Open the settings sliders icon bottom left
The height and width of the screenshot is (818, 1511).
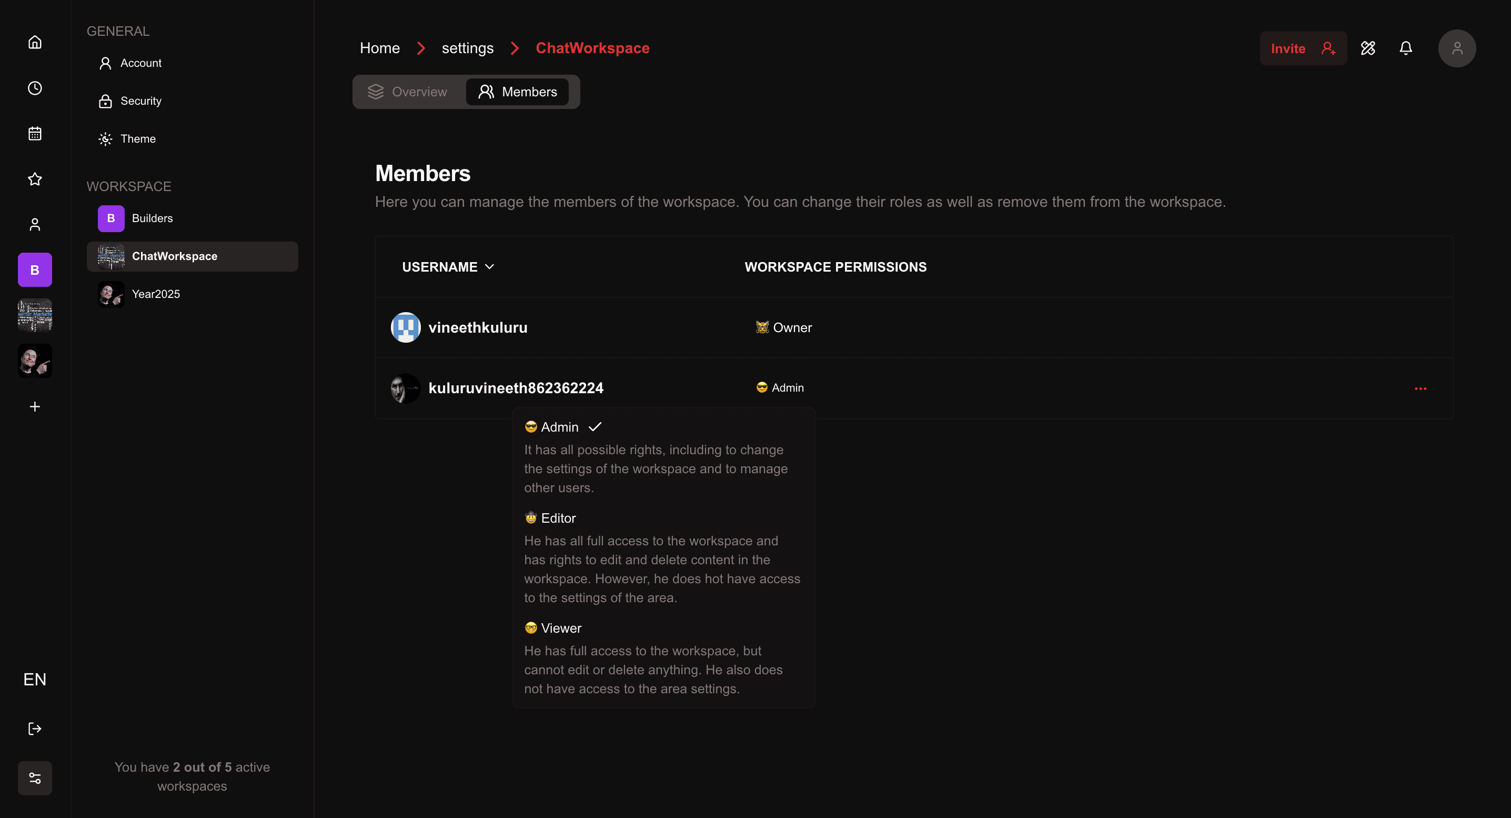coord(35,778)
